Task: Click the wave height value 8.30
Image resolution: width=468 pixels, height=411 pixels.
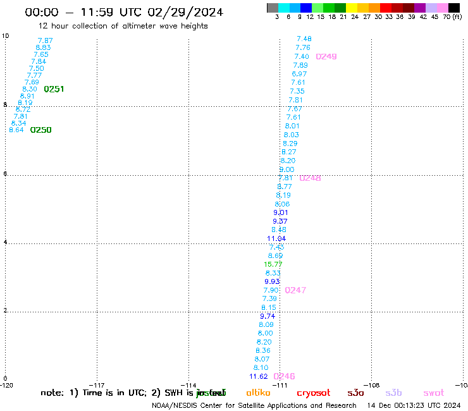Action: tap(30, 89)
